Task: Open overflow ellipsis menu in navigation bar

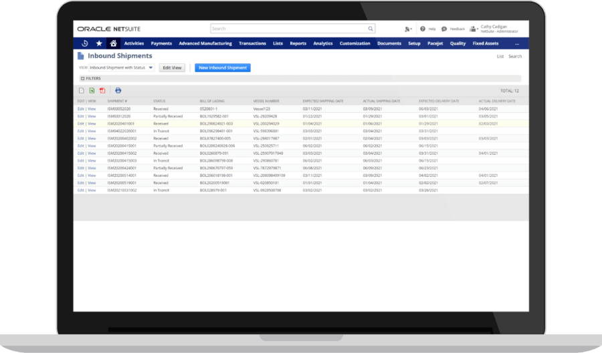Action: [517, 43]
